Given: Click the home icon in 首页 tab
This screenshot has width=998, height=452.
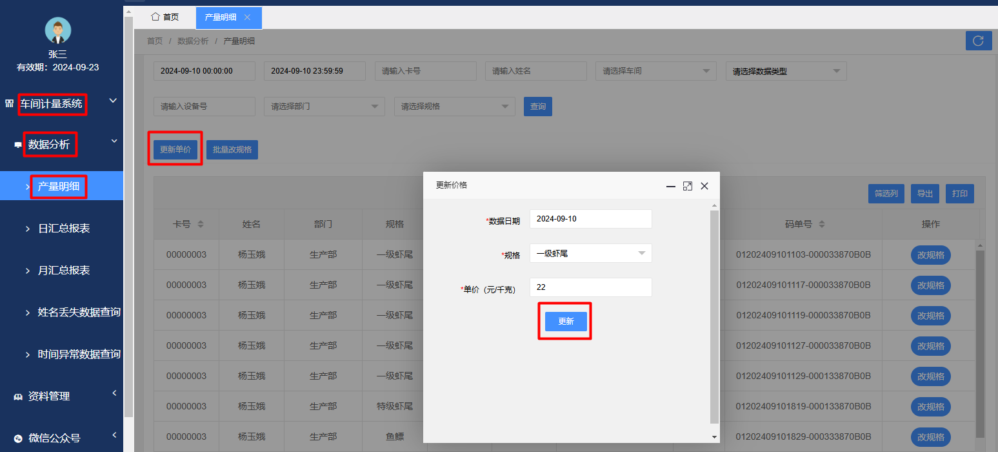Looking at the screenshot, I should (x=155, y=17).
